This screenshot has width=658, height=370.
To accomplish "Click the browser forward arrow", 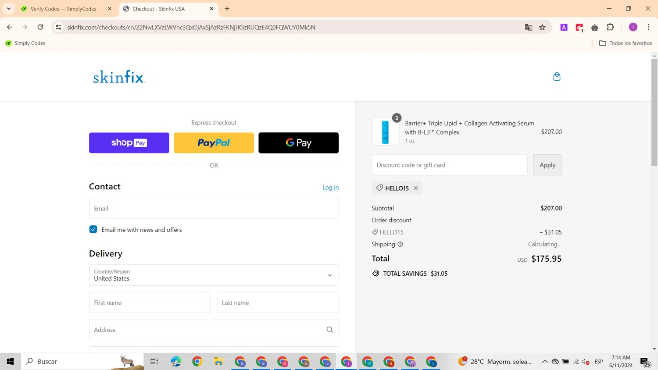I will click(25, 27).
